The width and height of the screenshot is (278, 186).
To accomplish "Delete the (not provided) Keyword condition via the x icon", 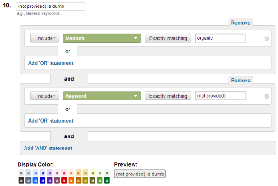I will pyautogui.click(x=266, y=96).
